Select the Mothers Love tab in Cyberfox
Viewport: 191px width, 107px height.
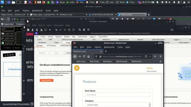73,15
